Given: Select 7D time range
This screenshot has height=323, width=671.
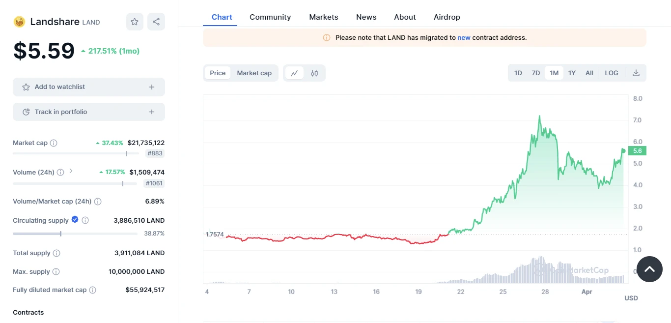Looking at the screenshot, I should [x=536, y=73].
